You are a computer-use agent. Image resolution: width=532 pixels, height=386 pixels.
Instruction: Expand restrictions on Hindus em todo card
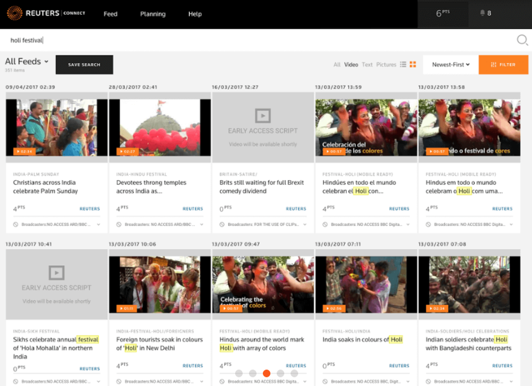tap(511, 224)
